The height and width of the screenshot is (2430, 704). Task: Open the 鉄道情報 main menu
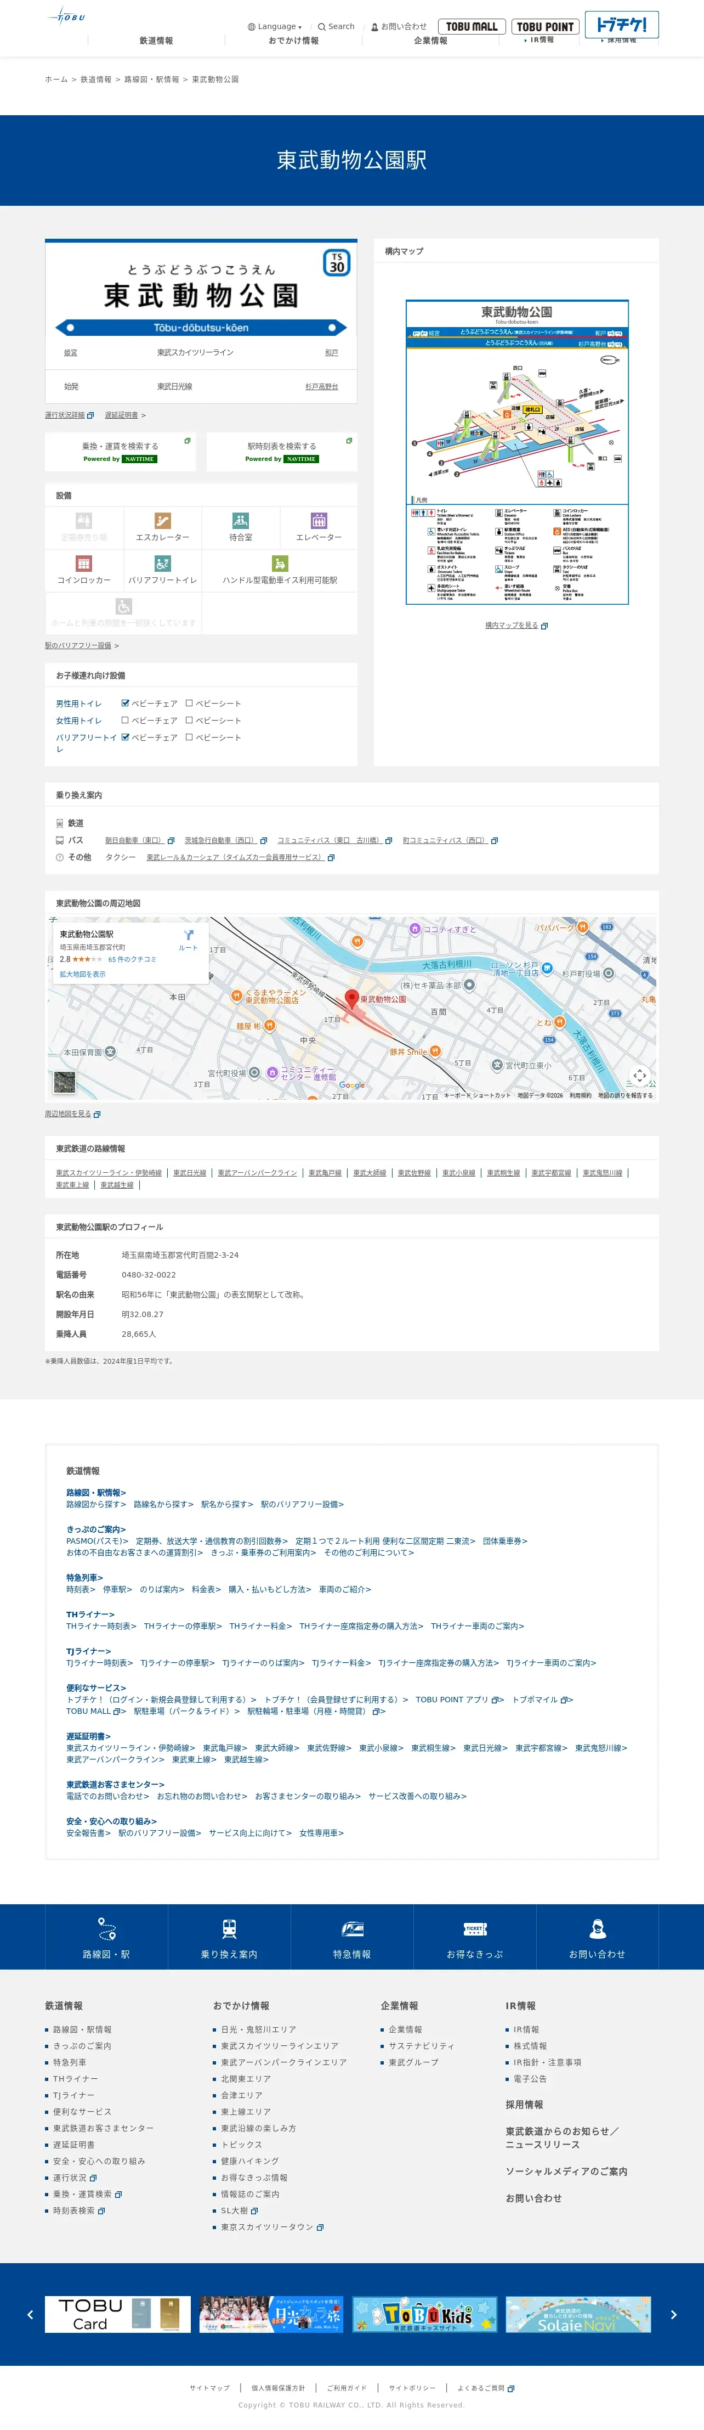coord(156,41)
